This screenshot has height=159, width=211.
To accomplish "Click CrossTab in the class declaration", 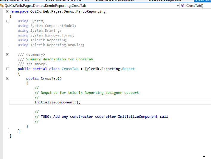I will click(70, 69).
